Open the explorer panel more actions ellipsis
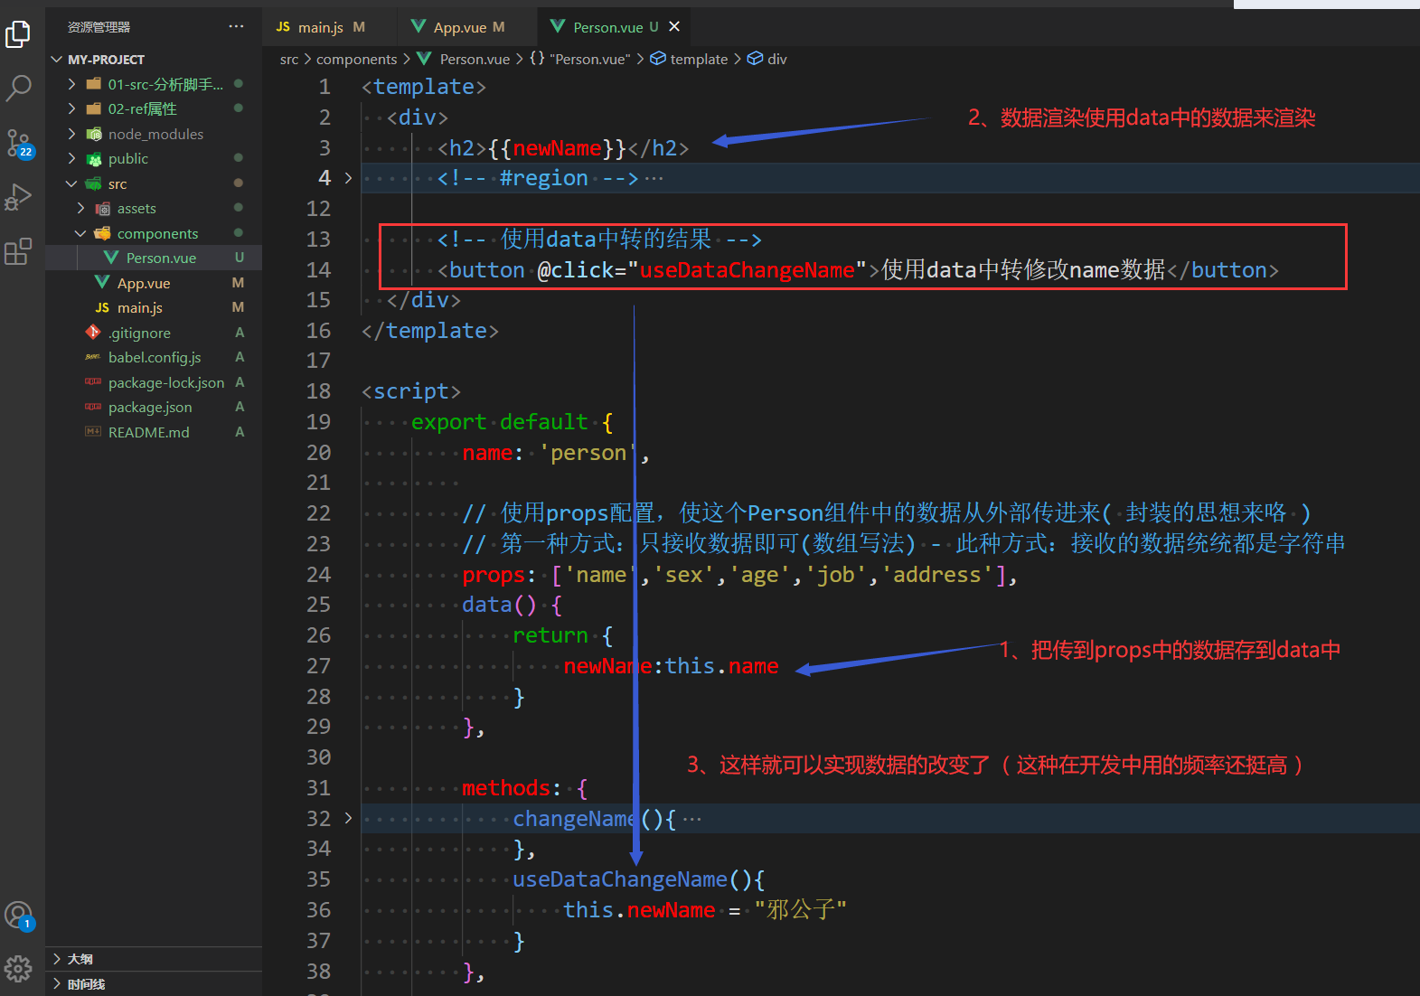 point(236,27)
